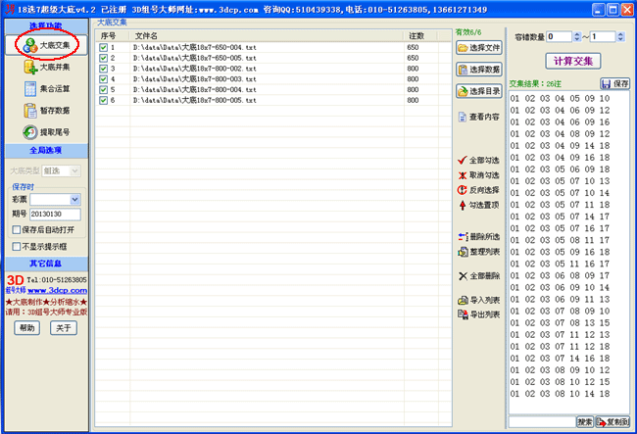Toggle the 保存后自动打开 checkbox
The width and height of the screenshot is (637, 434).
[16, 229]
